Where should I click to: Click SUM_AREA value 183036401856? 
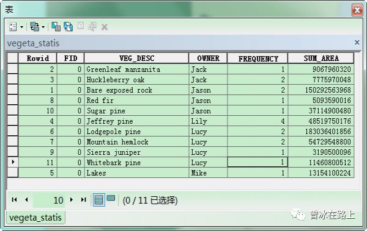(321, 132)
